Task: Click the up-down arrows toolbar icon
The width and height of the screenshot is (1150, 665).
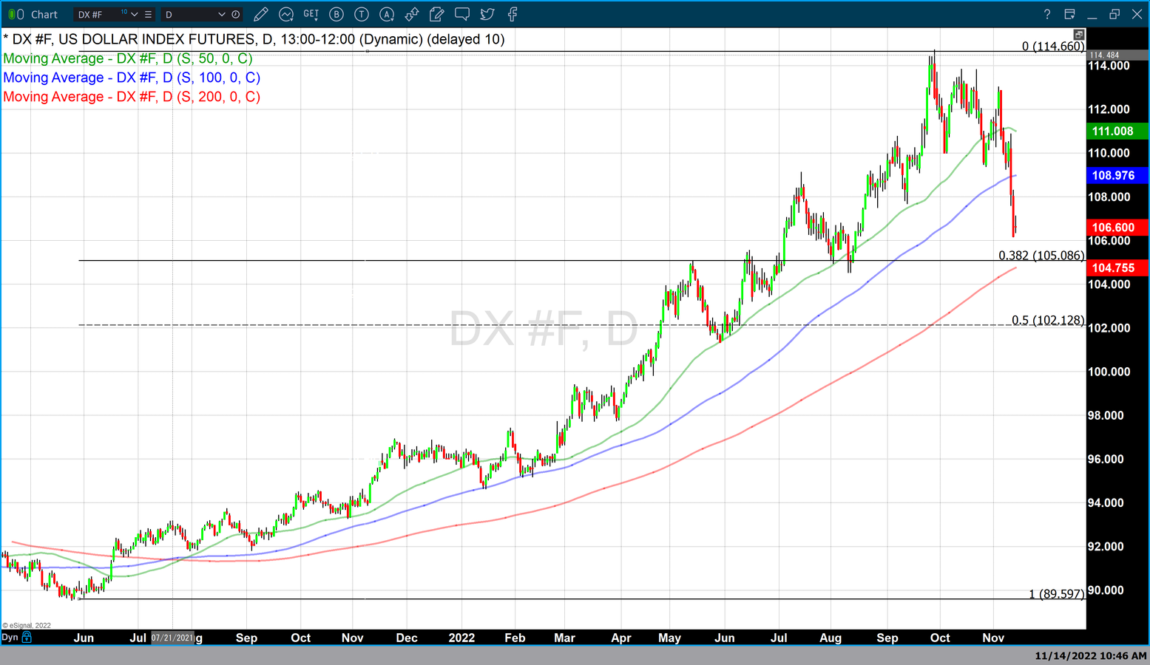Action: coord(412,14)
